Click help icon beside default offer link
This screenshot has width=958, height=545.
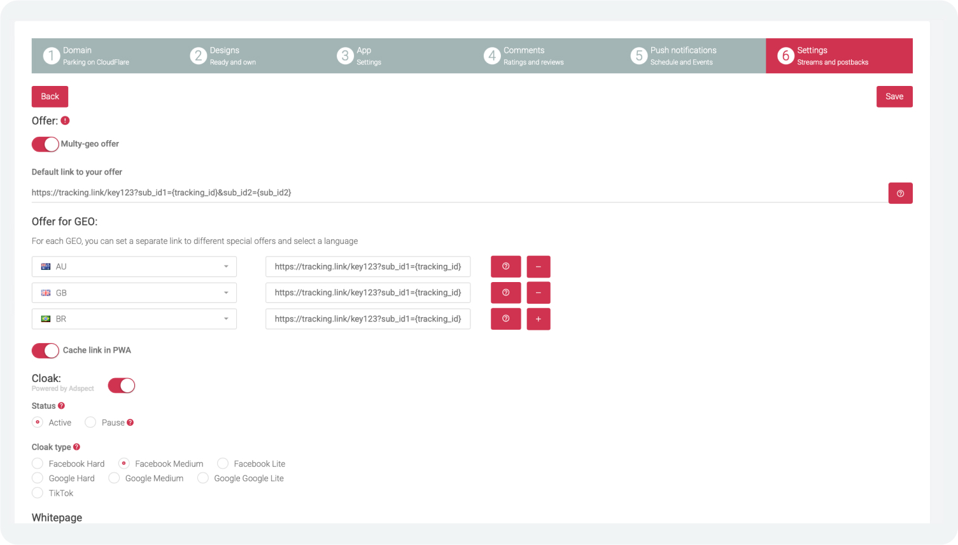pyautogui.click(x=899, y=193)
